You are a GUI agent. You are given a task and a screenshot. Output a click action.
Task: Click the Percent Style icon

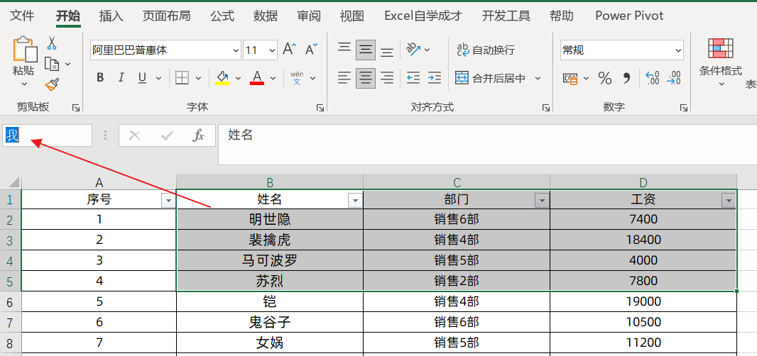point(605,78)
